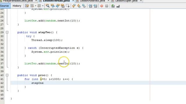
Task: Click method name 'stepTwo' on line 29
Action: (44, 32)
